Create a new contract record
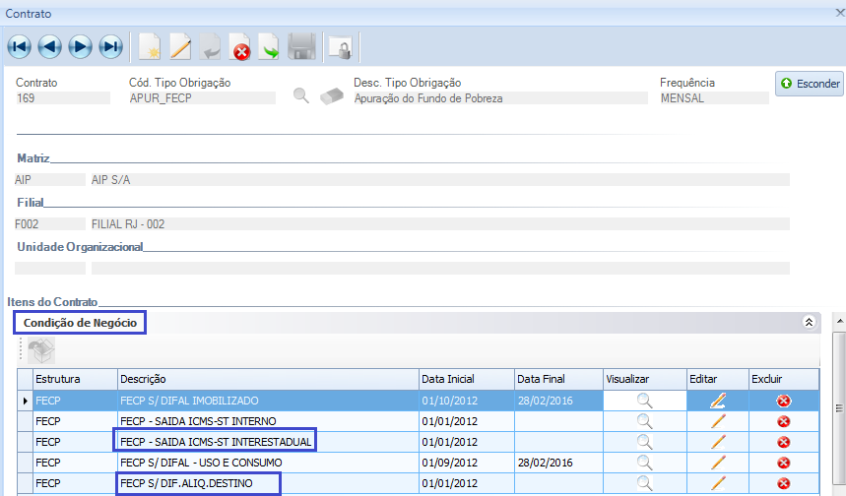 click(150, 45)
